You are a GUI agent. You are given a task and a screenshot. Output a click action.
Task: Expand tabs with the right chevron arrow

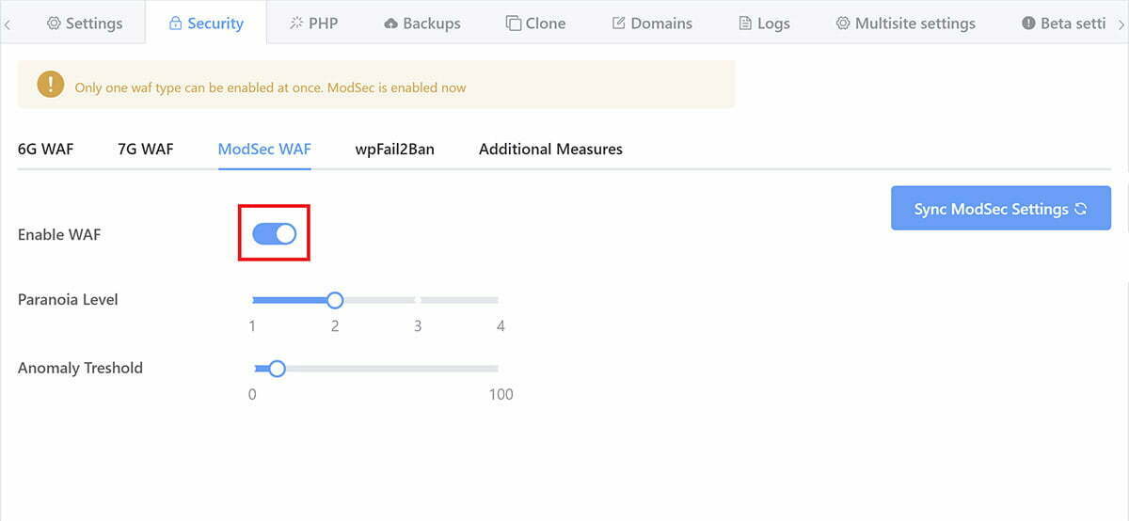[1121, 24]
